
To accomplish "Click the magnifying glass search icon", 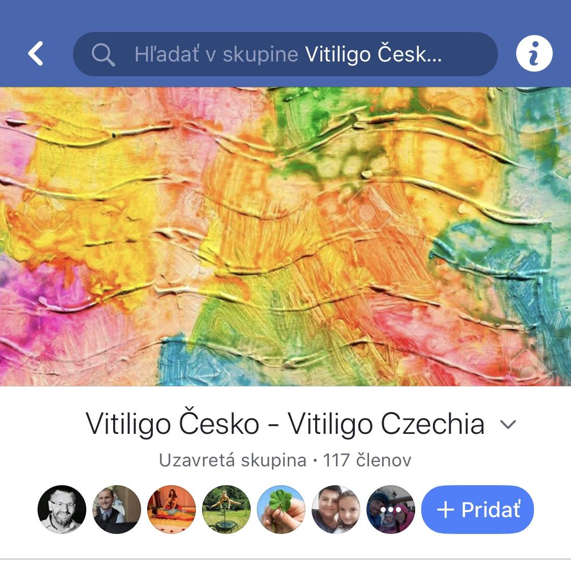I will click(x=104, y=55).
